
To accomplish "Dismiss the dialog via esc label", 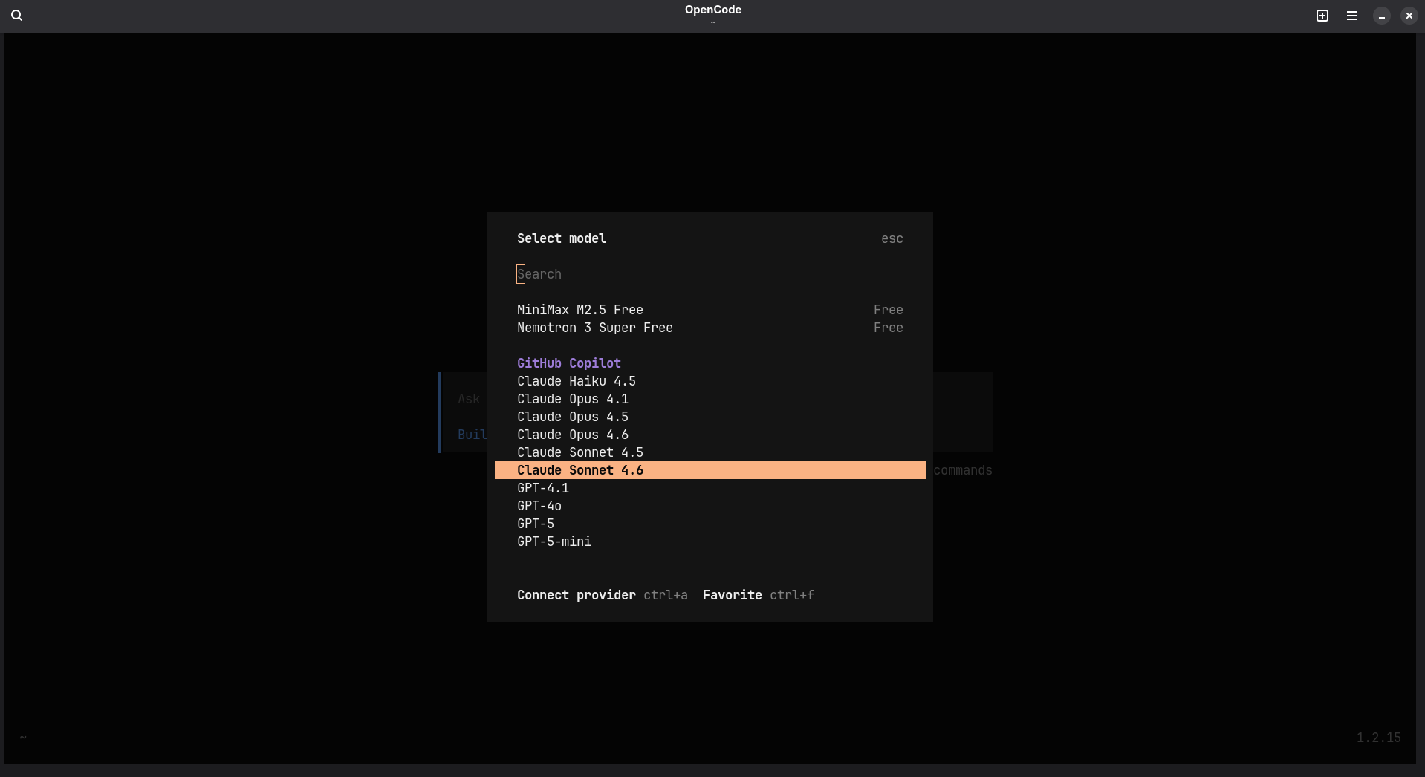I will coord(892,238).
